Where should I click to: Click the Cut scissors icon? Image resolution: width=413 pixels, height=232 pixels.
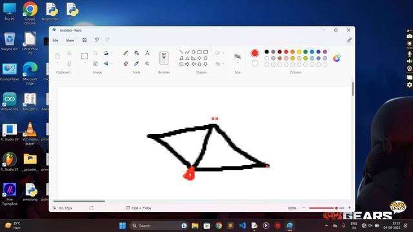[x=69, y=53]
